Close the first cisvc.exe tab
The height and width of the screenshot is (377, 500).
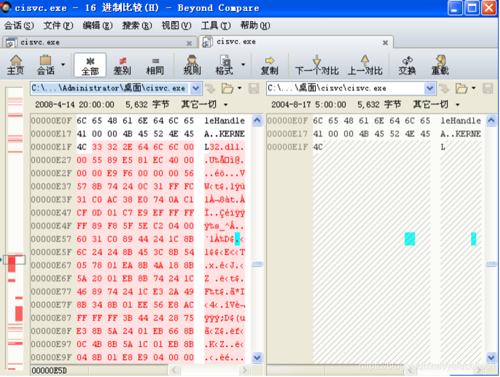pos(189,43)
